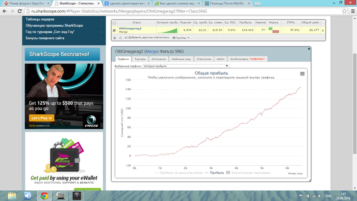Switch to the Найти tab
This screenshot has width=357, height=201.
click(x=221, y=59)
